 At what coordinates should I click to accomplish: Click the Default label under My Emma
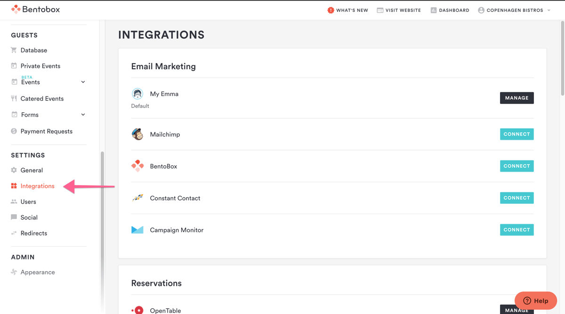tap(140, 106)
